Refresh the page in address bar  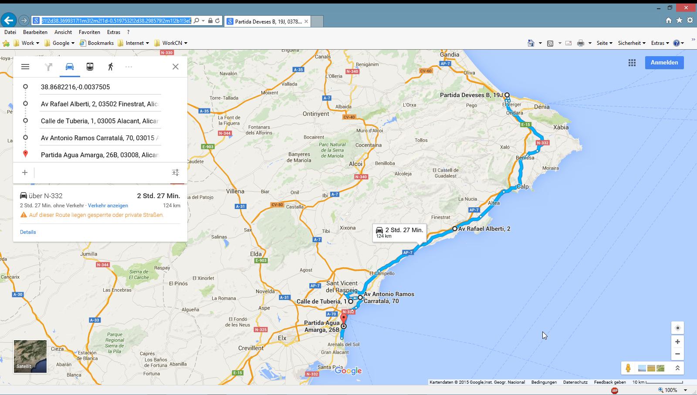pyautogui.click(x=217, y=20)
